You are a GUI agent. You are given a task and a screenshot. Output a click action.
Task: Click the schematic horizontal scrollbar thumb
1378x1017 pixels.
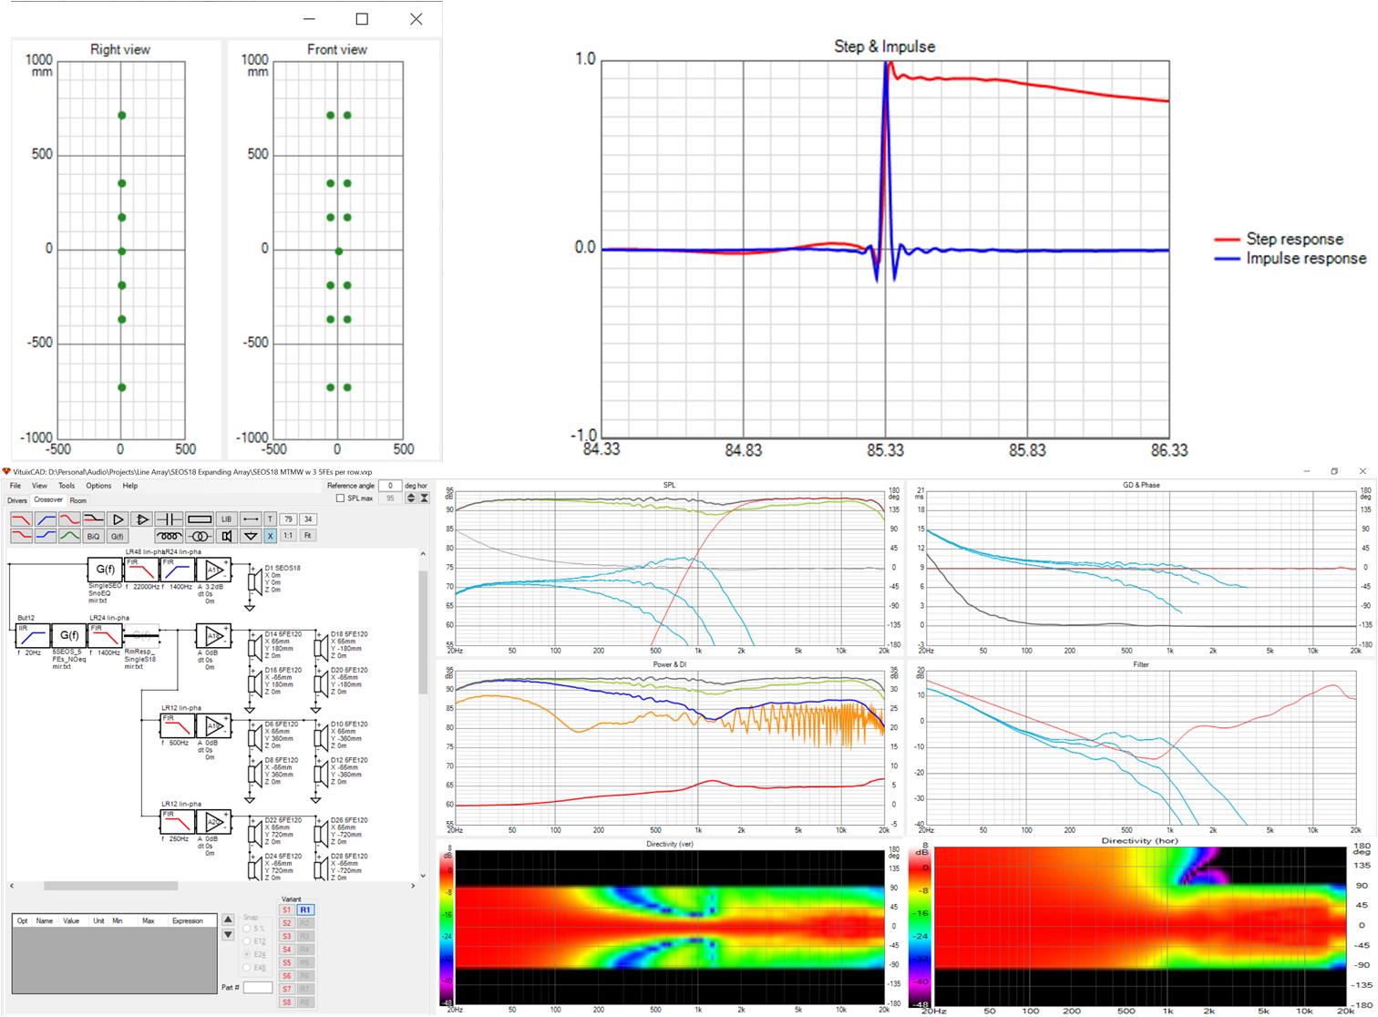(x=110, y=886)
